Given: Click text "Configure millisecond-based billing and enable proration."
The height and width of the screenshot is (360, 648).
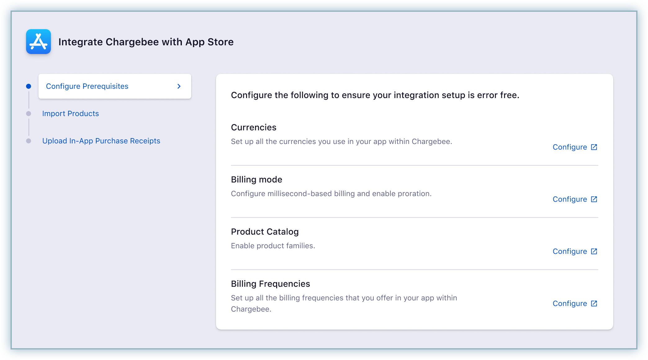Looking at the screenshot, I should pos(331,194).
